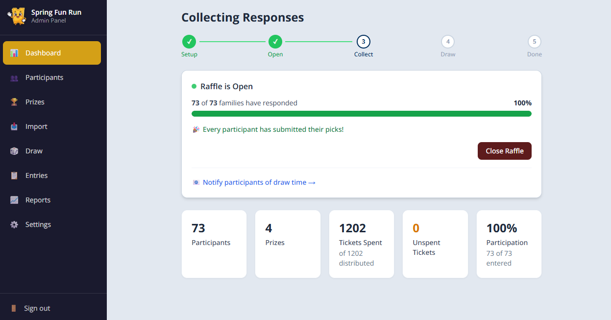
Task: Select the Open step checkmark
Action: click(275, 42)
